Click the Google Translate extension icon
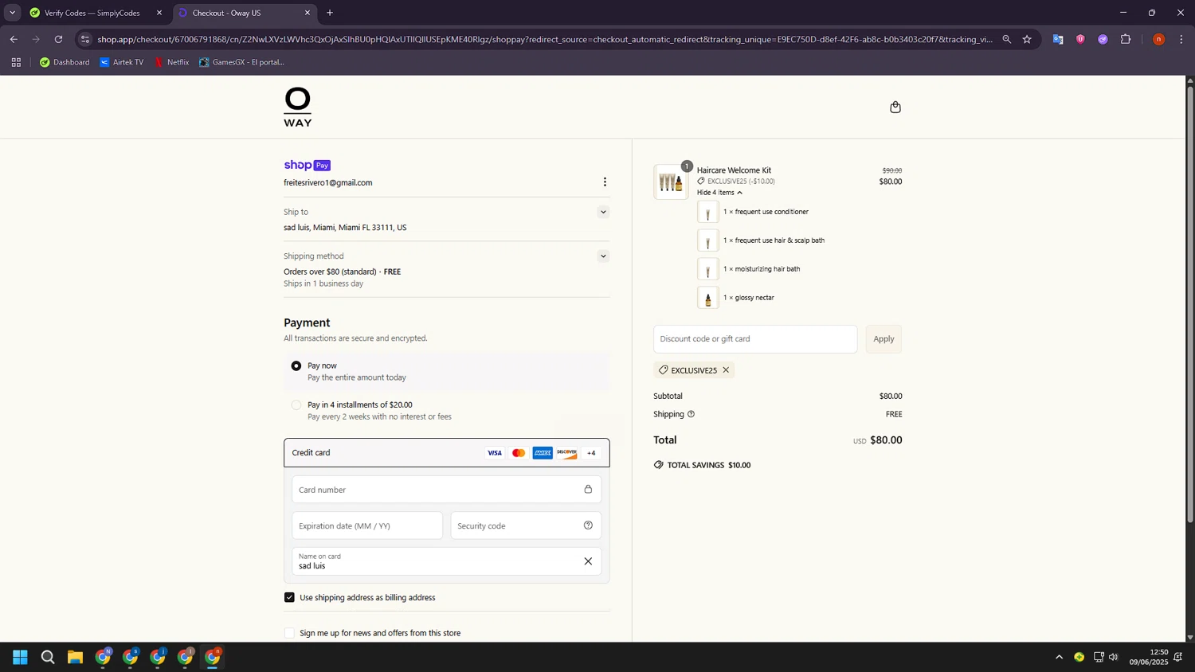The image size is (1195, 672). click(1058, 39)
